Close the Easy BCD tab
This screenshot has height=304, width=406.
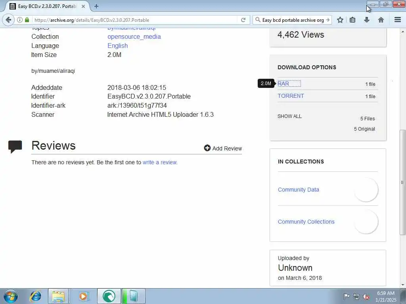click(x=83, y=6)
